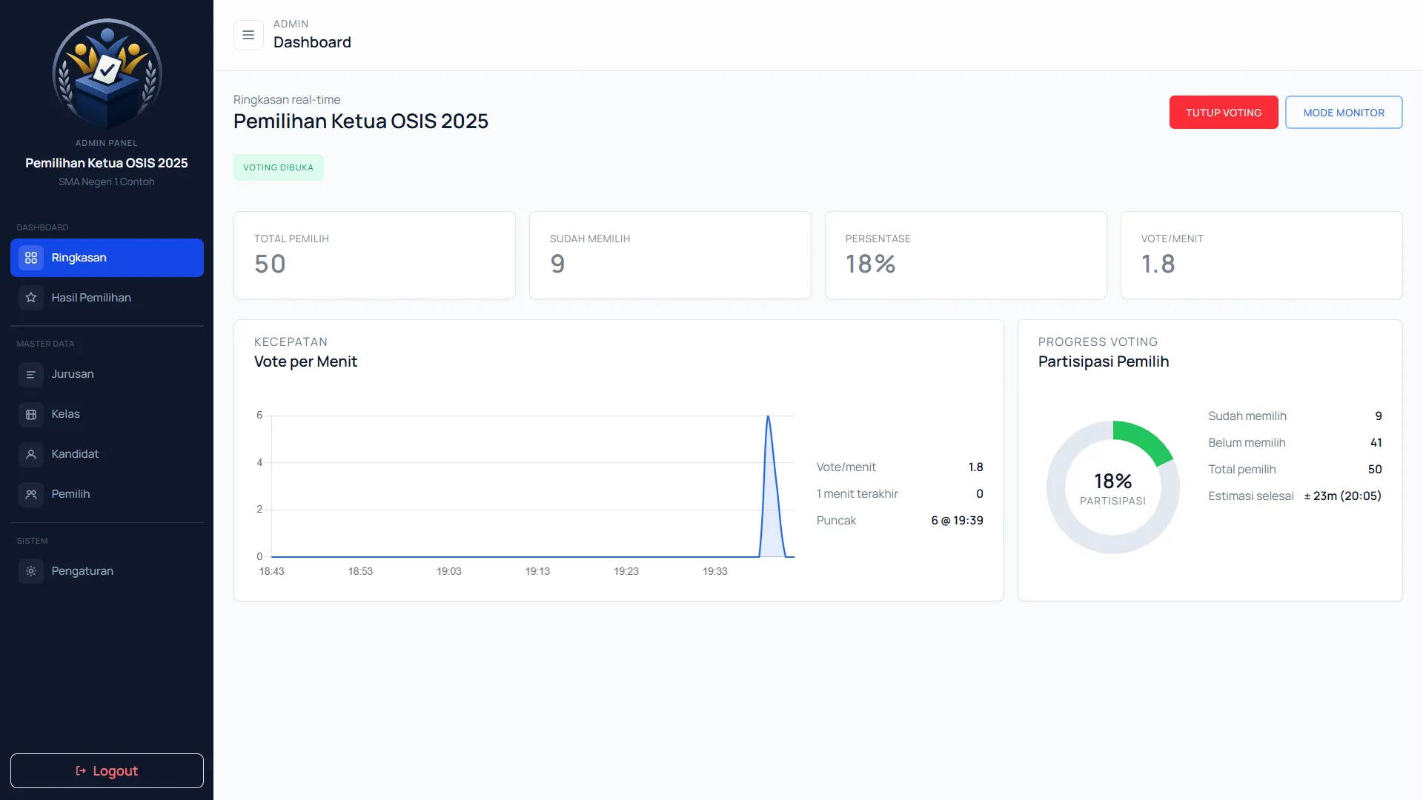Navigate to Kelas page
The image size is (1423, 800).
pyautogui.click(x=107, y=415)
